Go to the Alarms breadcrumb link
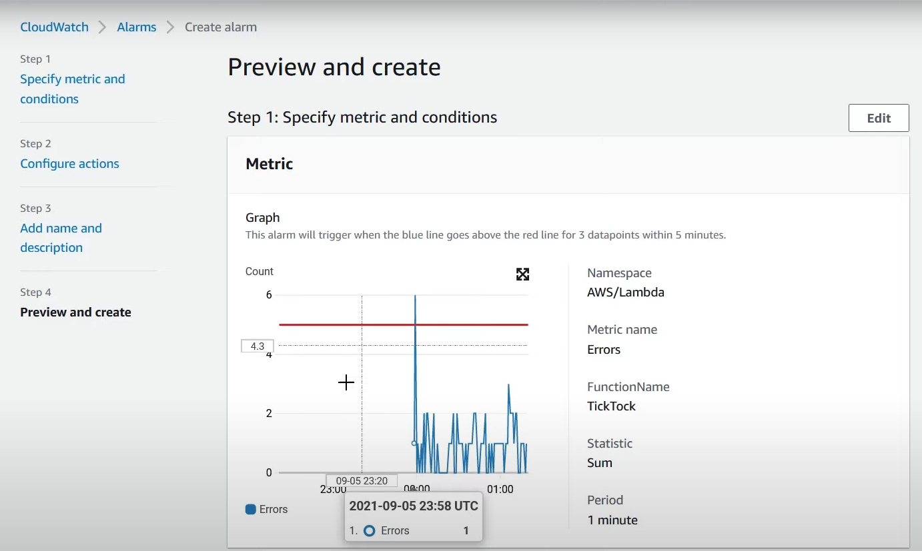Screen dimensions: 922x551 [137, 27]
